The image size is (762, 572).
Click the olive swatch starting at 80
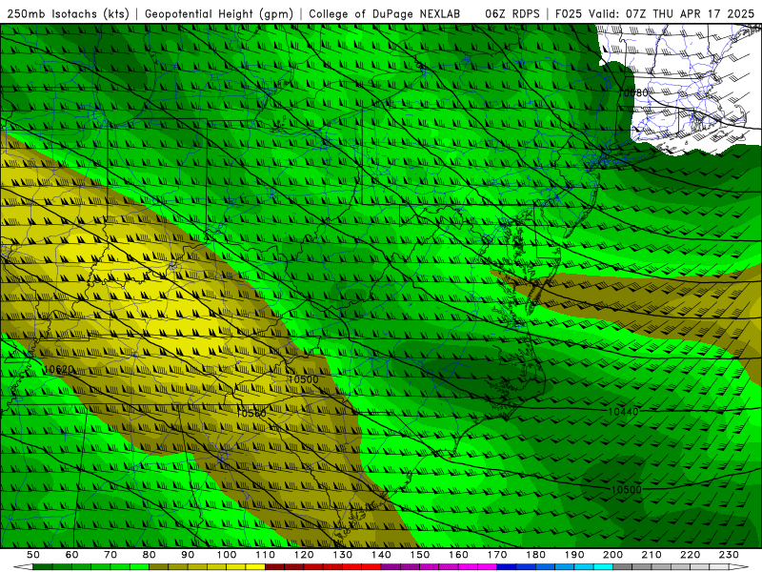[159, 567]
